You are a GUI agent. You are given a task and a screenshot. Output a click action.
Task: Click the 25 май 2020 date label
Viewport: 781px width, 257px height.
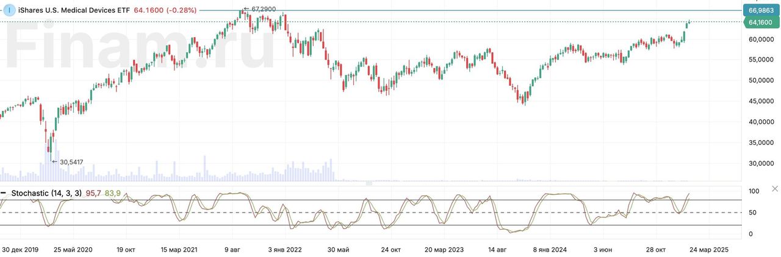[73, 250]
